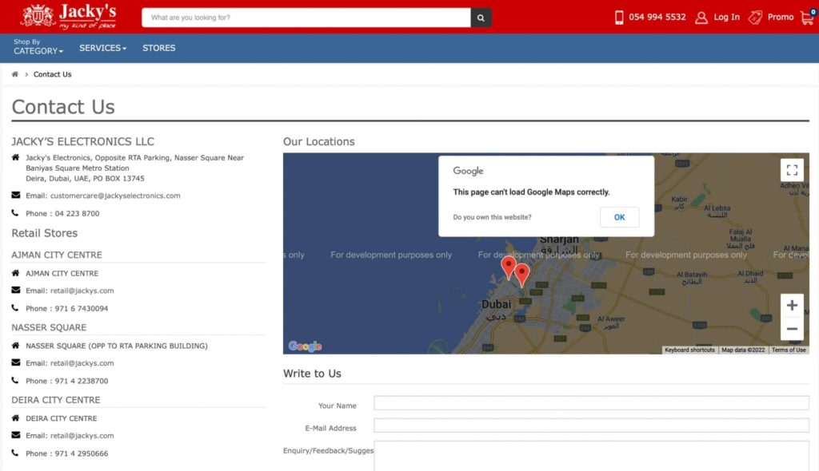Image resolution: width=819 pixels, height=471 pixels.
Task: Click the mobile phone icon in the header
Action: tap(619, 18)
